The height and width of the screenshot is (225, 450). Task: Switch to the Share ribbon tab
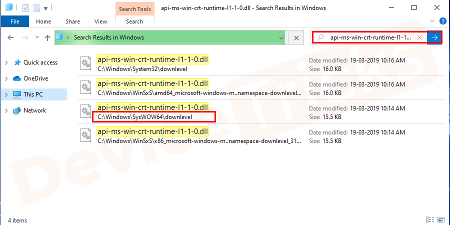click(72, 21)
